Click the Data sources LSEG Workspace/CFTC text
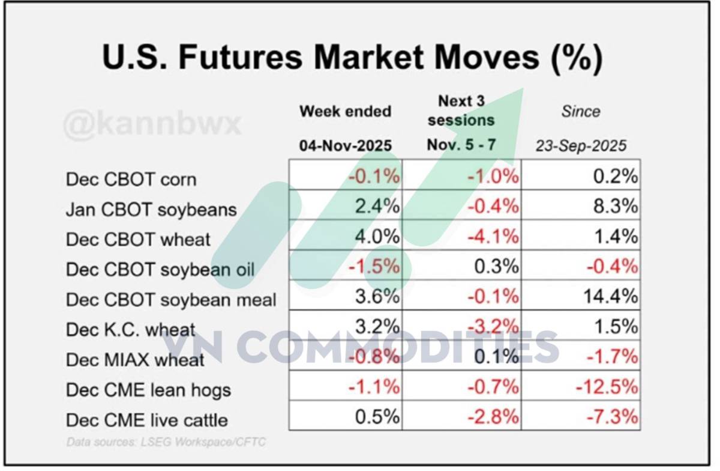This screenshot has width=720, height=471. pos(166,442)
